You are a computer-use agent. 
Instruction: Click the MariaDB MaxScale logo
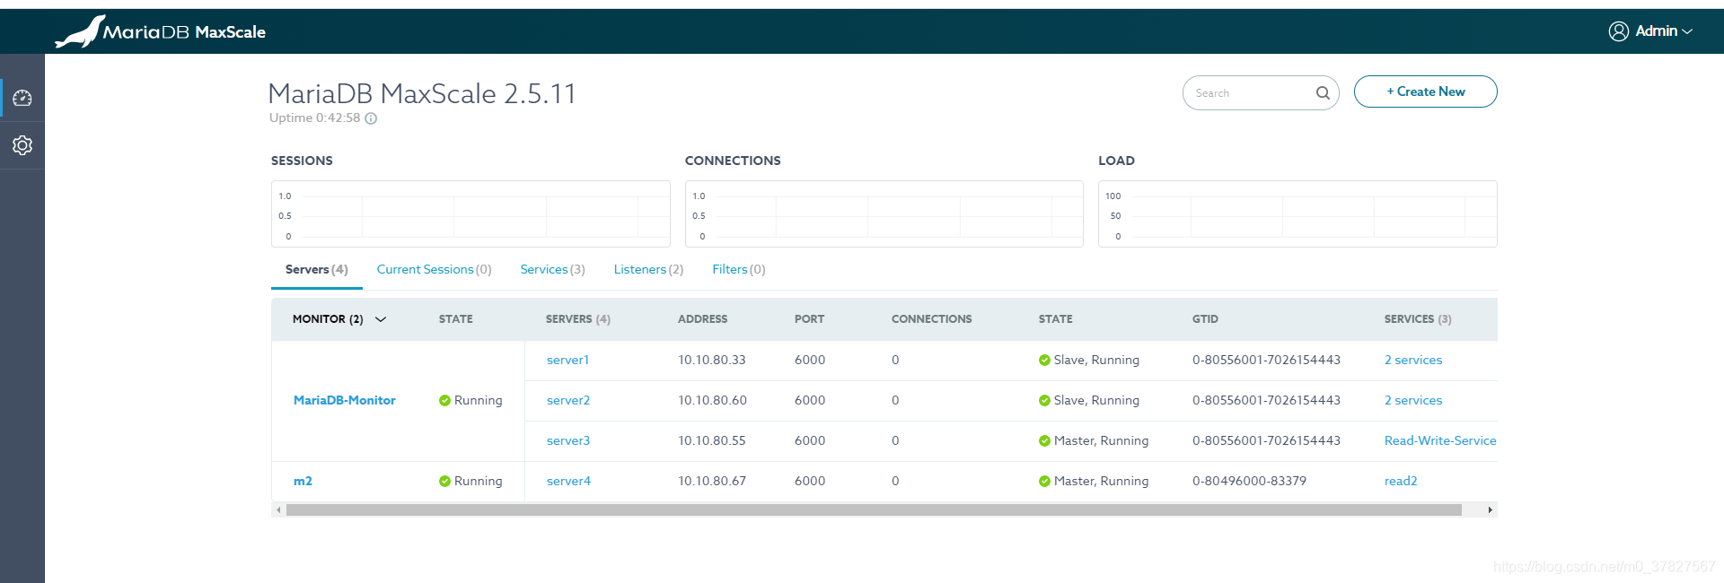pos(160,31)
